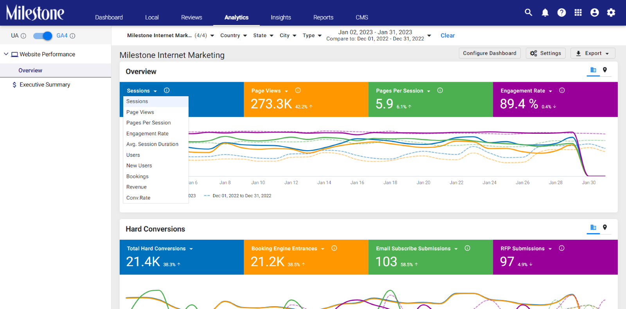The image size is (626, 309).
Task: Go to the Dashboard tab
Action: click(109, 17)
